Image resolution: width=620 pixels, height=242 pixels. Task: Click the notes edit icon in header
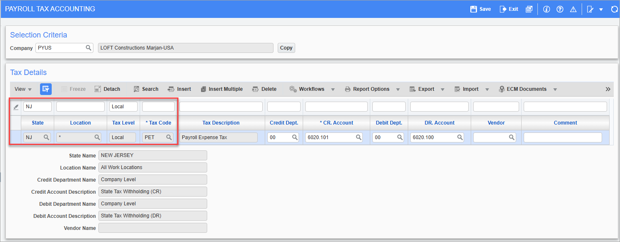pos(590,9)
